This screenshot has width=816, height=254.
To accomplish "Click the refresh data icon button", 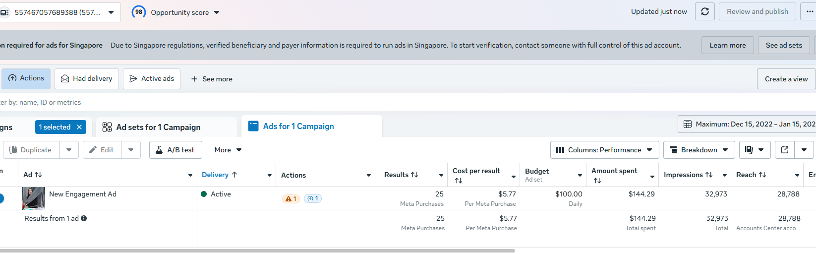I will pos(704,11).
